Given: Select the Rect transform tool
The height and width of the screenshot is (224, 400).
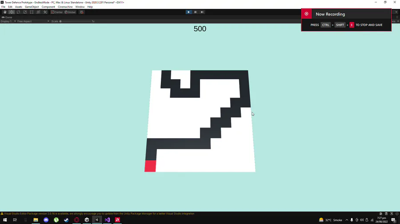Looking at the screenshot, I should tap(32, 12).
